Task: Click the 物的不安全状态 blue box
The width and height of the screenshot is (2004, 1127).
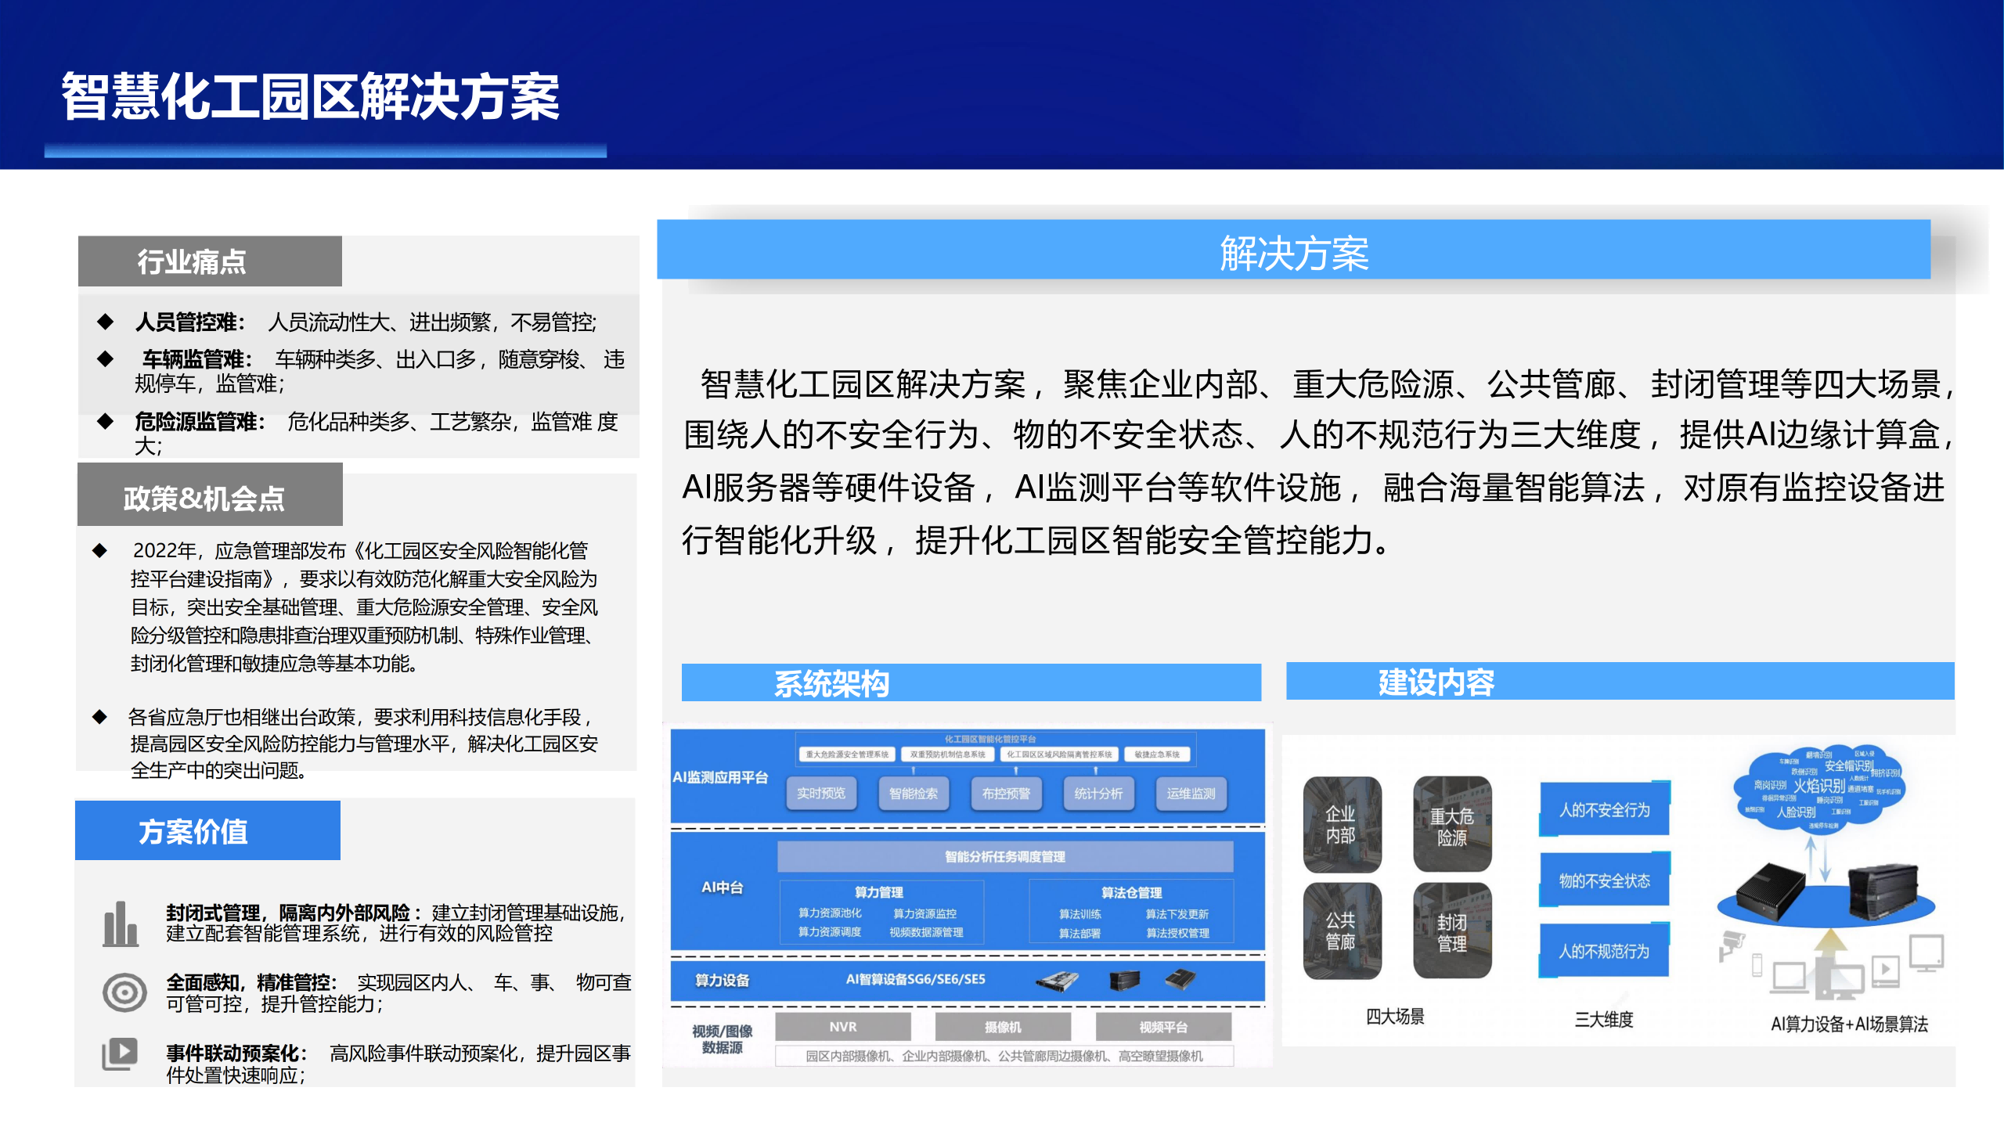Action: [x=1604, y=880]
